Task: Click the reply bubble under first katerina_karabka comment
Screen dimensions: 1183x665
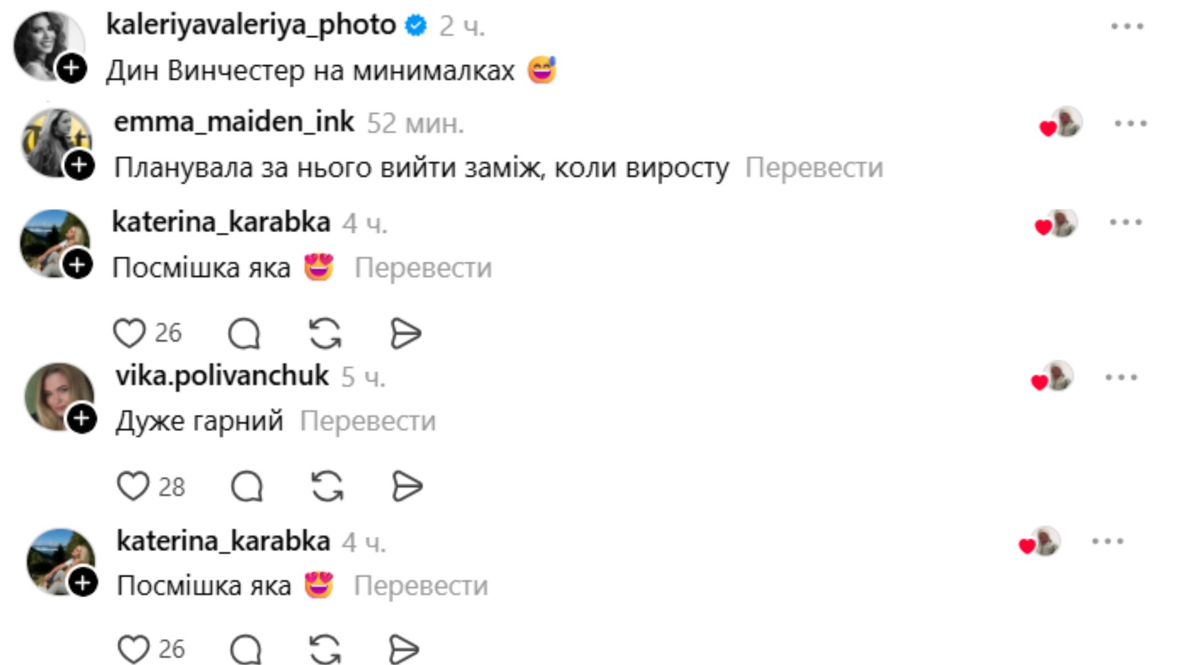Action: [x=244, y=334]
